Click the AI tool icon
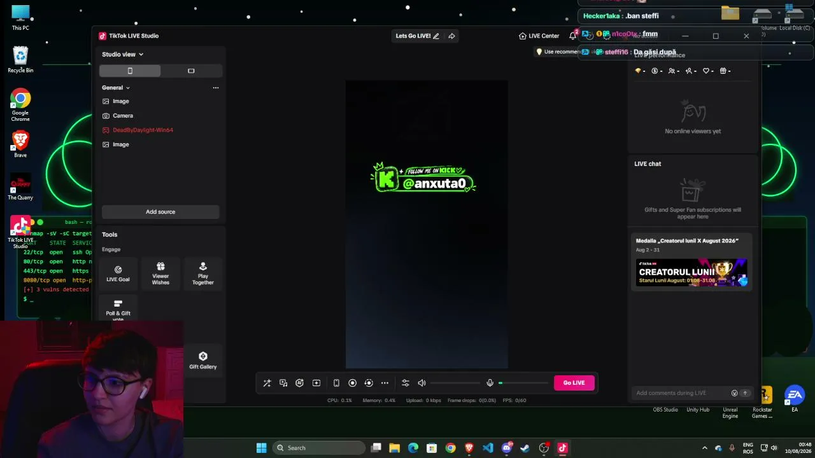Viewport: 815px width, 458px height. [299, 383]
